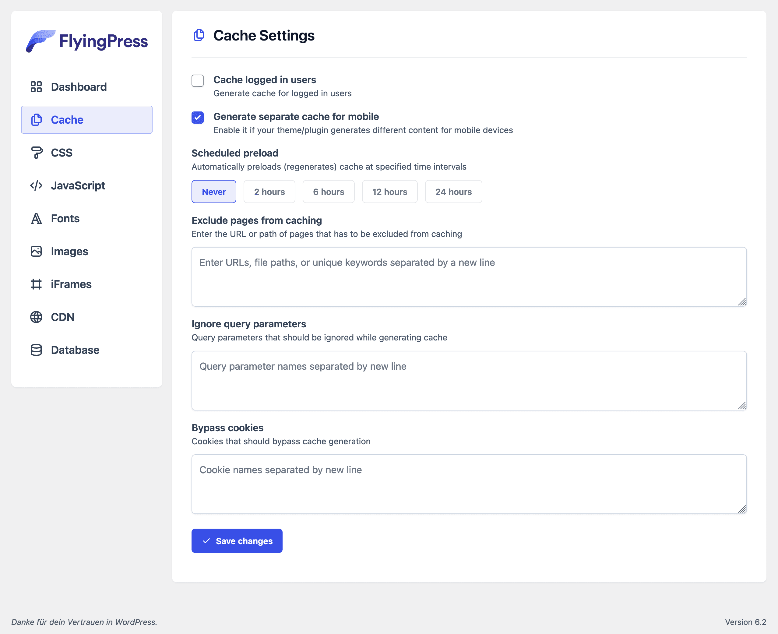Screen dimensions: 778x634
Task: Open Fonts settings page
Action: click(87, 218)
